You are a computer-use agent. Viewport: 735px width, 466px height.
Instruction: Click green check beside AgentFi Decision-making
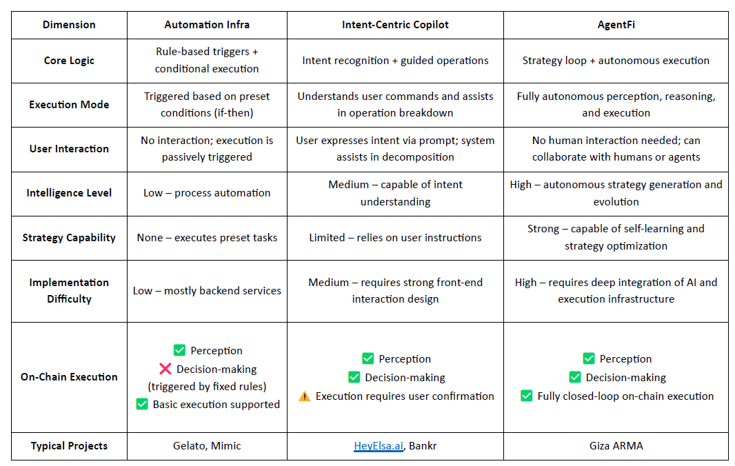[x=574, y=377]
